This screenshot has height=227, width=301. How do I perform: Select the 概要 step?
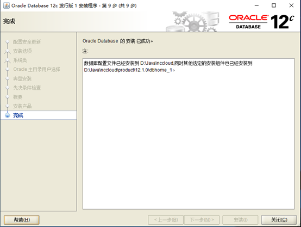[18, 97]
